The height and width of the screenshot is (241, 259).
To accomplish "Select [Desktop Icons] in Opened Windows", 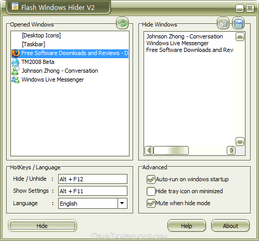I will click(41, 35).
